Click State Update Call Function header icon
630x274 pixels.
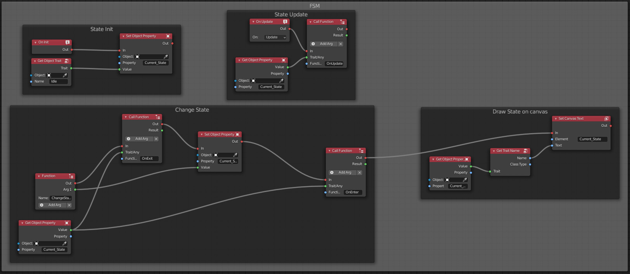pos(343,22)
